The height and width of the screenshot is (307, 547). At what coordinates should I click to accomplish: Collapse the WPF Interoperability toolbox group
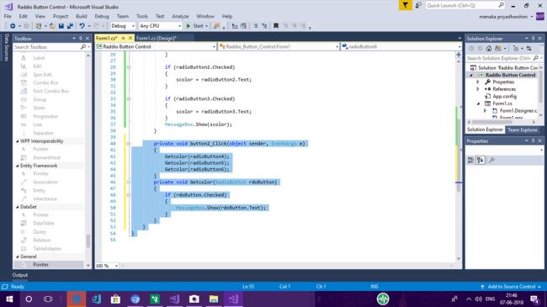(x=18, y=141)
